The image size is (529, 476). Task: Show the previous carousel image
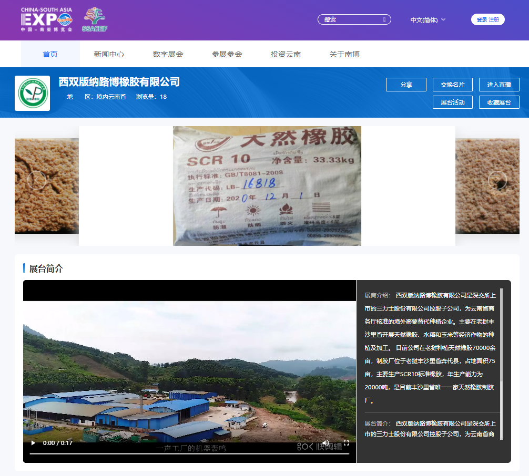(x=37, y=180)
